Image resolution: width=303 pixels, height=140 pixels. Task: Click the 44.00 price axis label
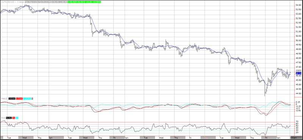298,94
